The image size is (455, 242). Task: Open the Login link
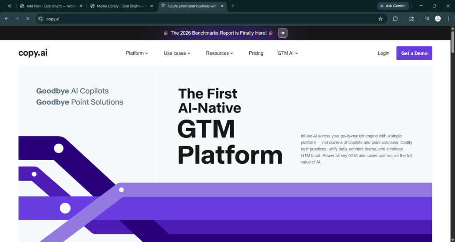coord(383,53)
